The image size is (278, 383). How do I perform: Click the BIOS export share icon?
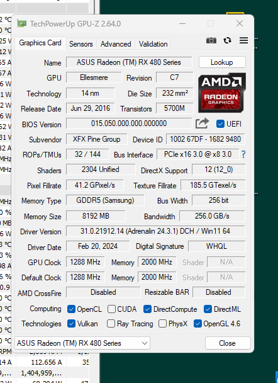click(x=202, y=123)
